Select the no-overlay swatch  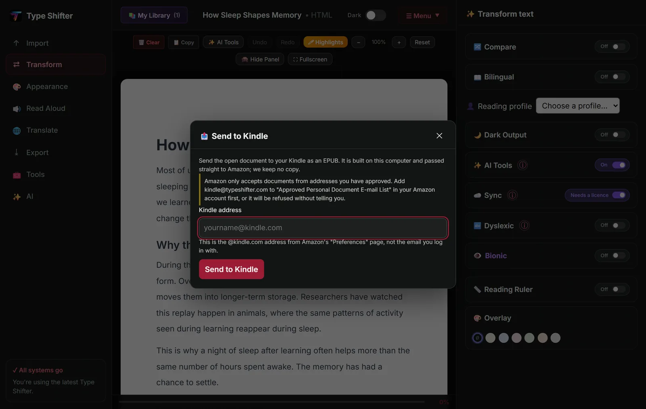coord(477,338)
